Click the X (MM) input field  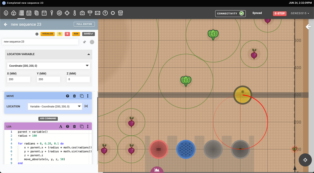(x=19, y=79)
